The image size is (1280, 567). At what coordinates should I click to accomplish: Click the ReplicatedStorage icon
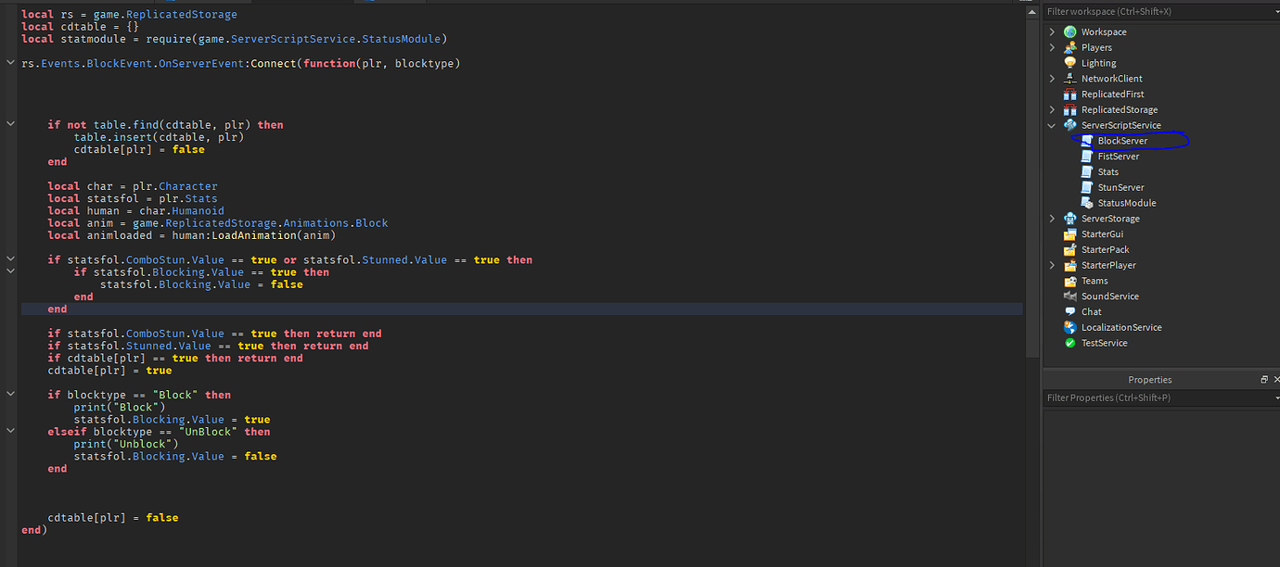[1069, 108]
